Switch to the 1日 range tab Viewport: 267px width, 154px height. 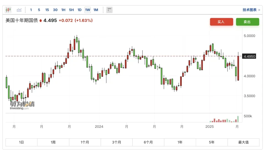click(21, 142)
